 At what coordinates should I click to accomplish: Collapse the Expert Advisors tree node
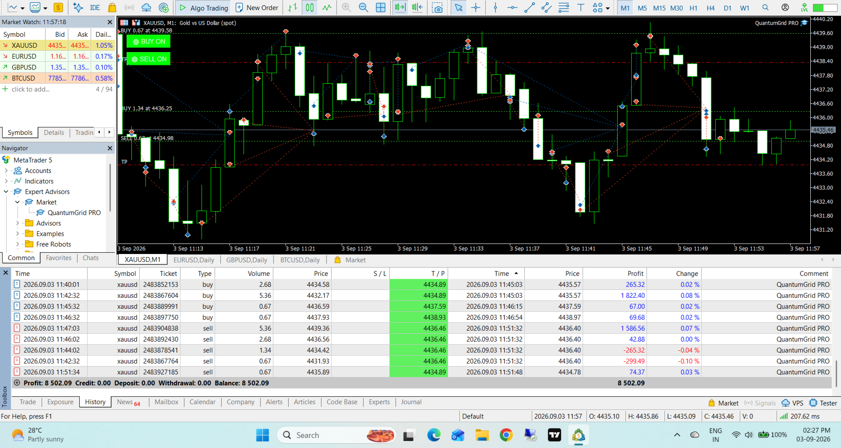[x=6, y=192]
